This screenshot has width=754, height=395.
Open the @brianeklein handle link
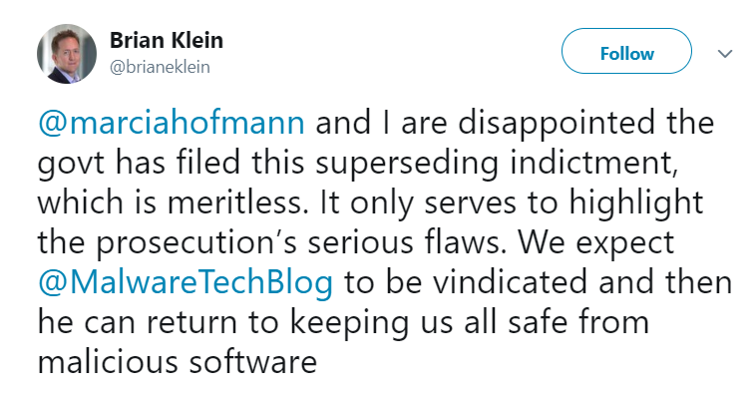click(x=160, y=67)
